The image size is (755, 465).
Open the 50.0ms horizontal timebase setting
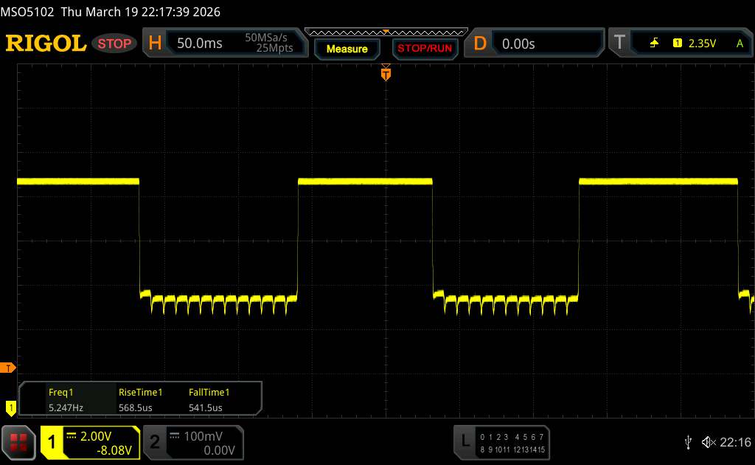[x=200, y=44]
